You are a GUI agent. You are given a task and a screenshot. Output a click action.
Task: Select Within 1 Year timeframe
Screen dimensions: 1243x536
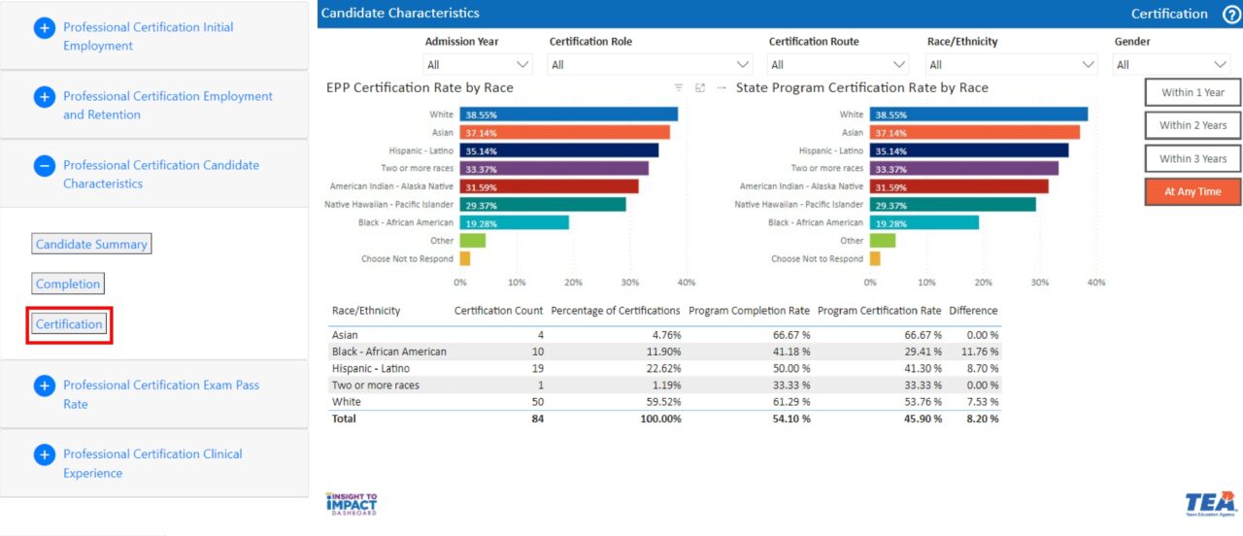(1193, 92)
